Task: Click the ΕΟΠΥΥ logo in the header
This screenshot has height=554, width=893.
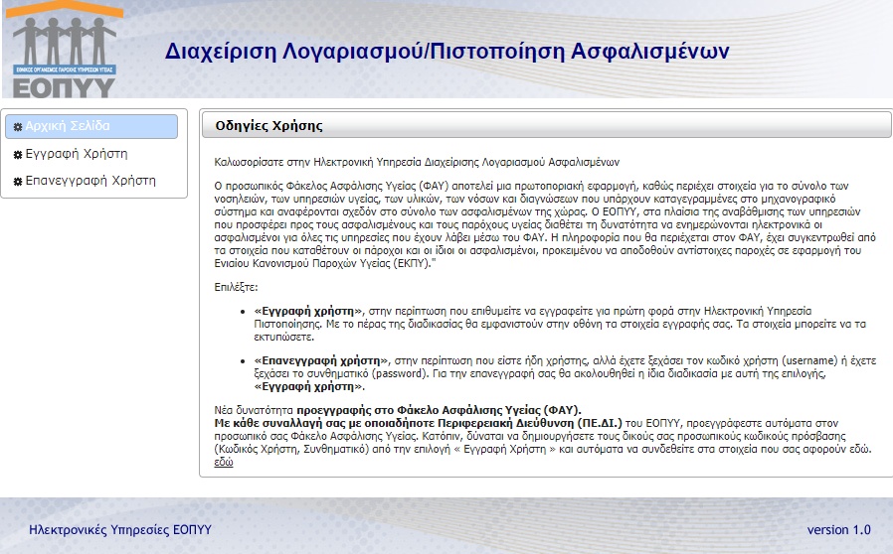Action: [64, 49]
